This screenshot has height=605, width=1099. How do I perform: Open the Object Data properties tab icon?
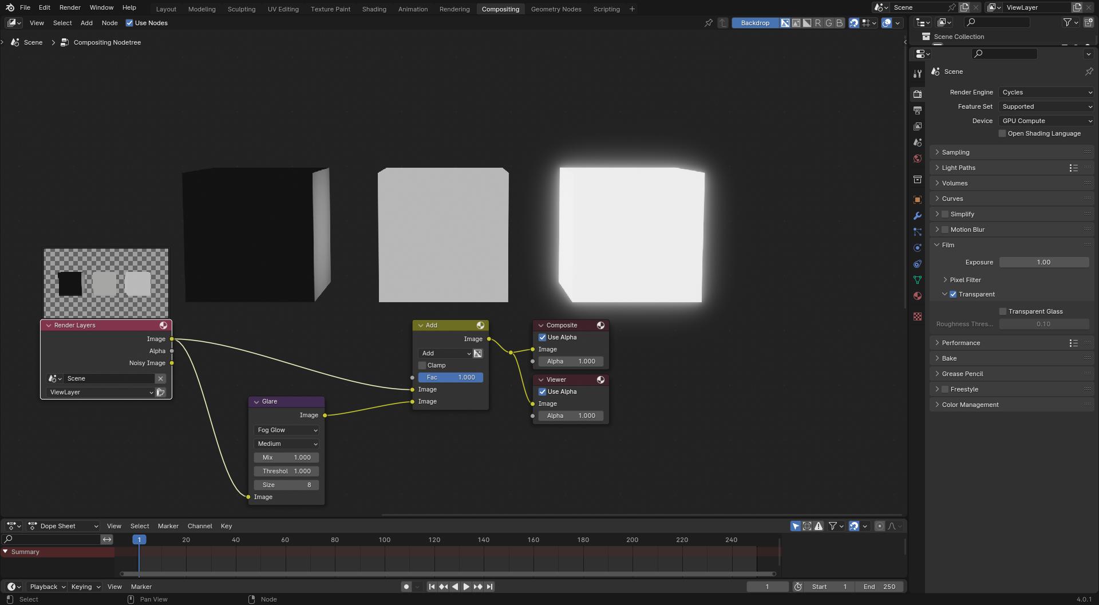click(x=918, y=280)
